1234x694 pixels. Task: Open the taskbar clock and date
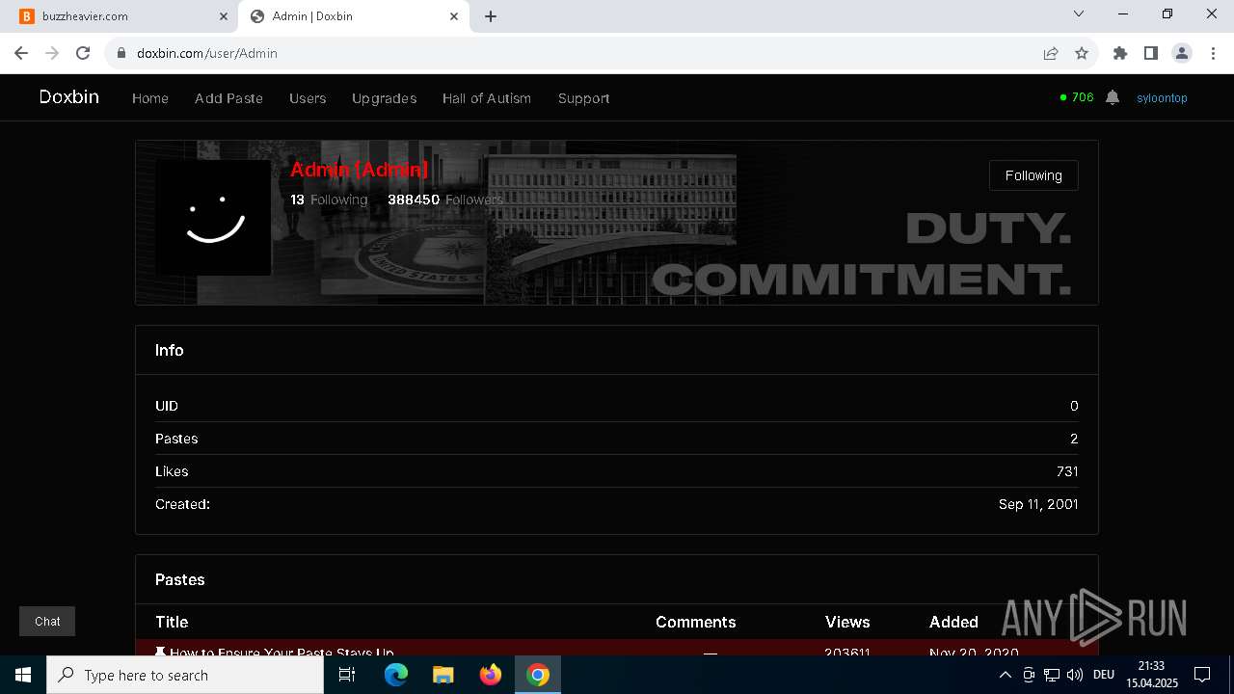click(1150, 675)
